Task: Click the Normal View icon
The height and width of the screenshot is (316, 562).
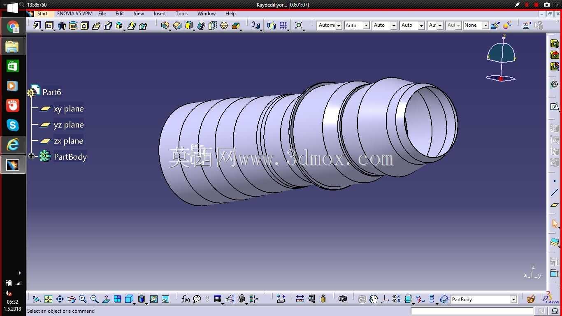Action: tap(106, 299)
